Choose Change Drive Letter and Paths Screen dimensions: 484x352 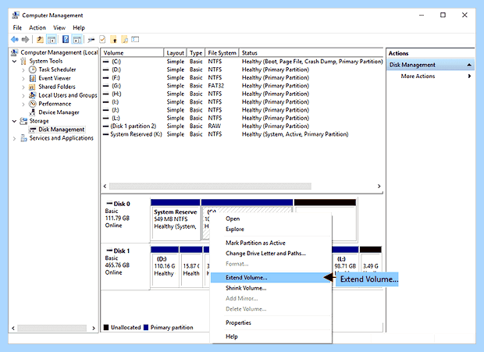(x=270, y=254)
